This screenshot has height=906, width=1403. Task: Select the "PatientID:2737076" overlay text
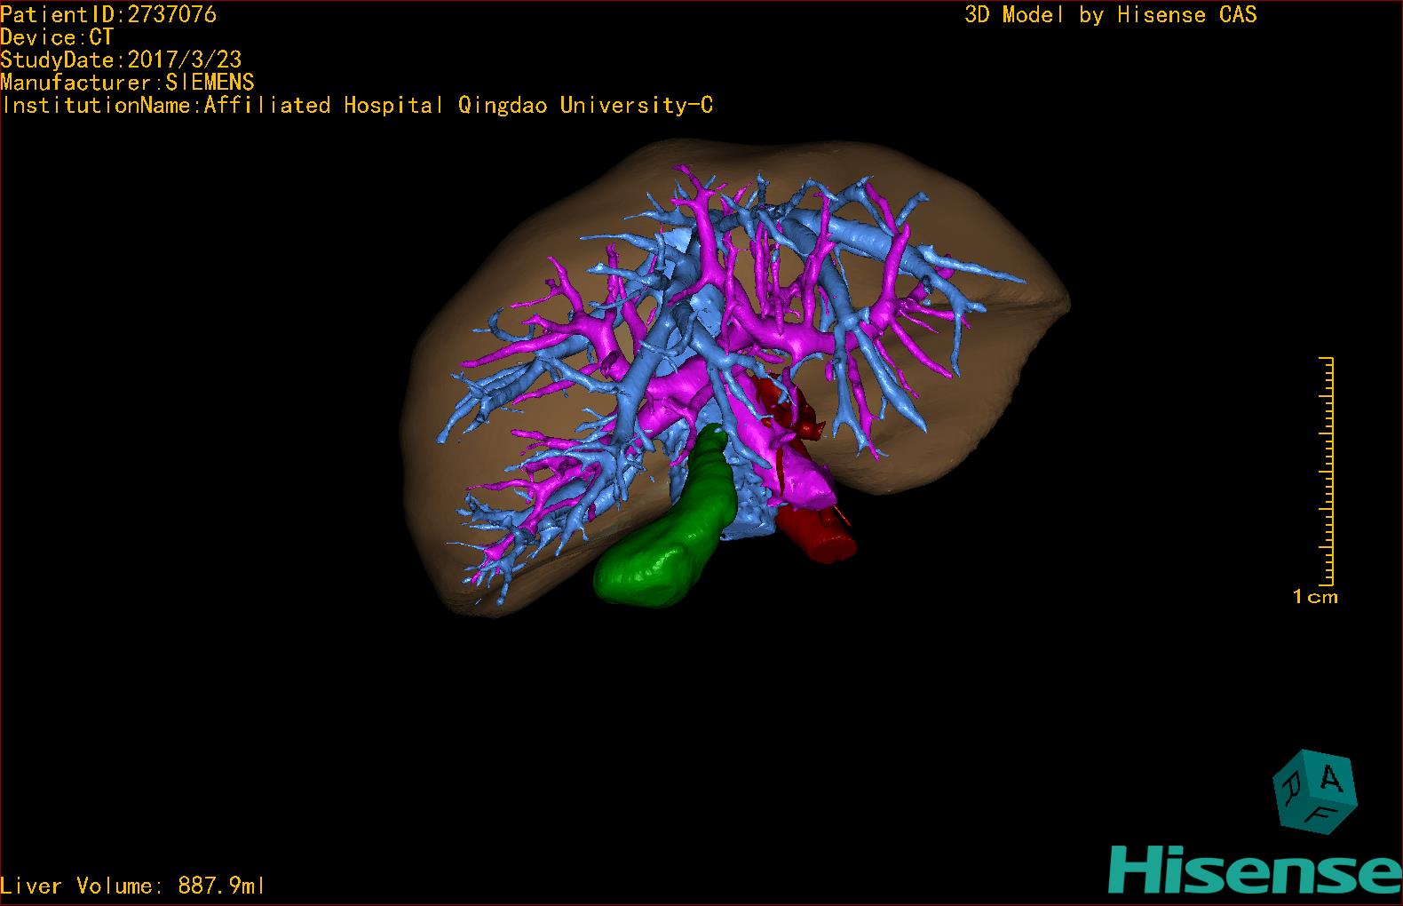point(108,14)
